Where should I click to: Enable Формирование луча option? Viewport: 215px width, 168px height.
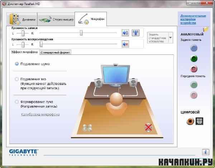pyautogui.click(x=17, y=102)
